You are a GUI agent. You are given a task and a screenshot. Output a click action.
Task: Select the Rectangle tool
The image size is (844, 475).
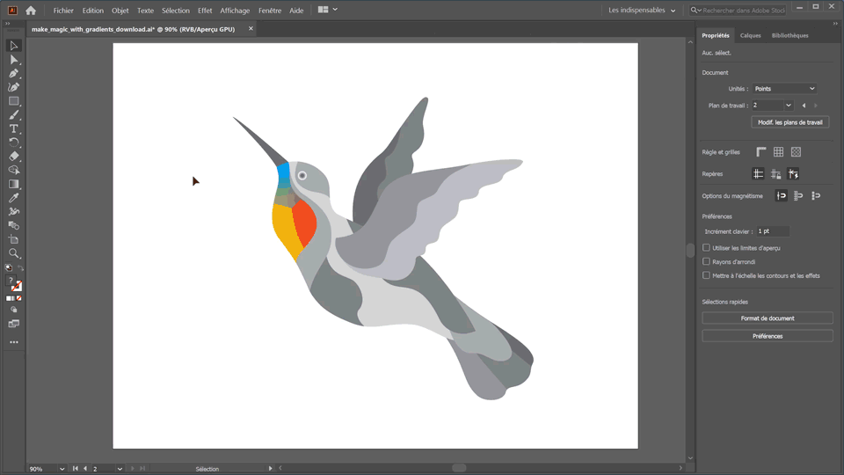[x=14, y=101]
